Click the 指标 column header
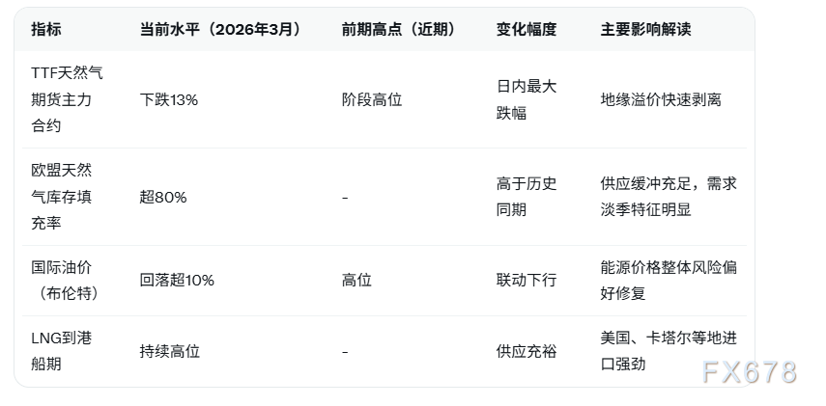 45,30
